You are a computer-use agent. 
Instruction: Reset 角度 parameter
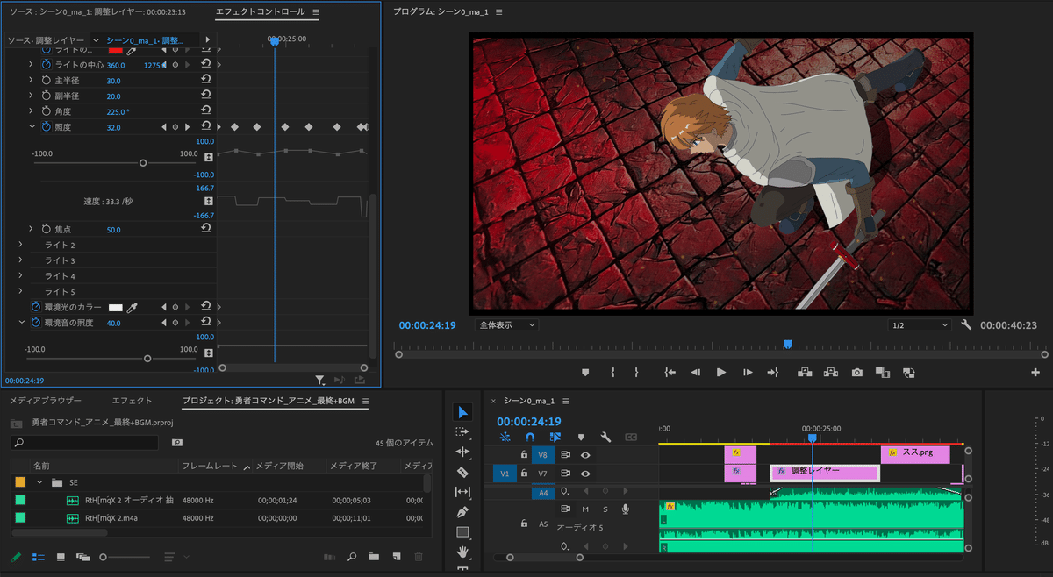point(205,111)
